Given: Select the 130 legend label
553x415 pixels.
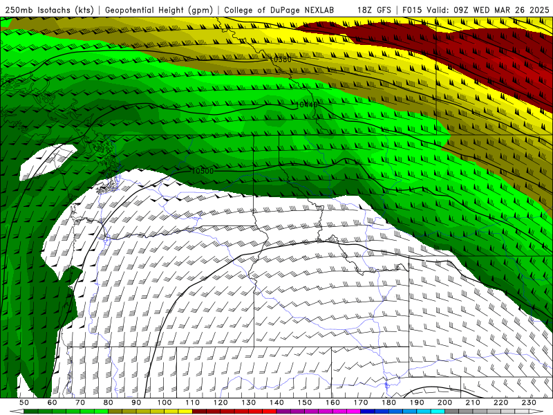Looking at the screenshot, I should click(248, 403).
